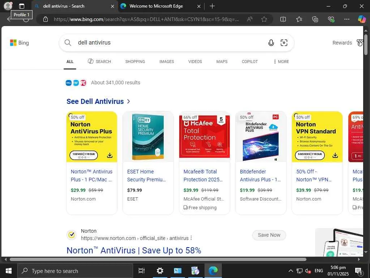Click Rewards link
This screenshot has width=370, height=278.
[x=342, y=43]
